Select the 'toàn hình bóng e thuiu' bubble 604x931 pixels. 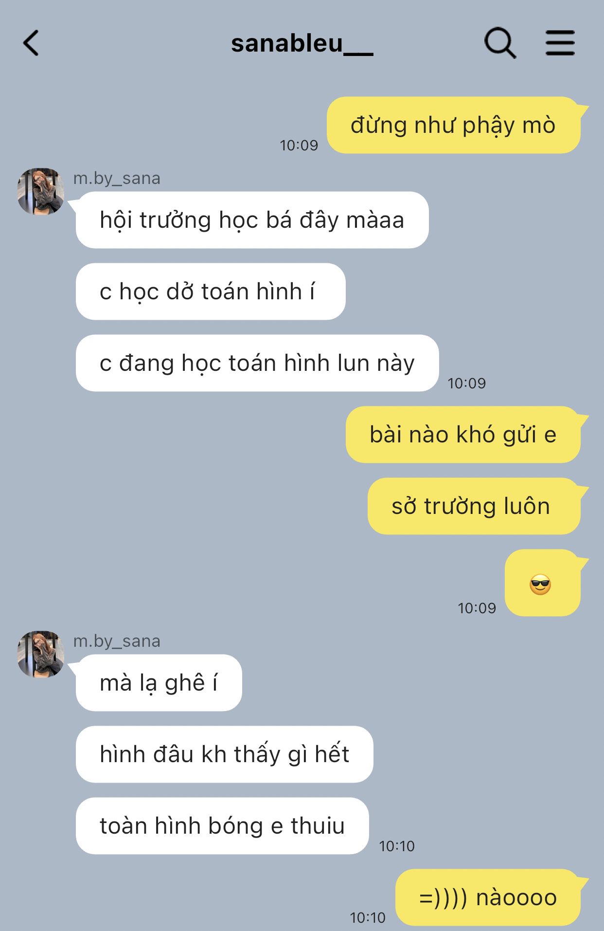pyautogui.click(x=222, y=826)
